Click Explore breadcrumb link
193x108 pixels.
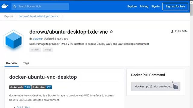(9, 16)
